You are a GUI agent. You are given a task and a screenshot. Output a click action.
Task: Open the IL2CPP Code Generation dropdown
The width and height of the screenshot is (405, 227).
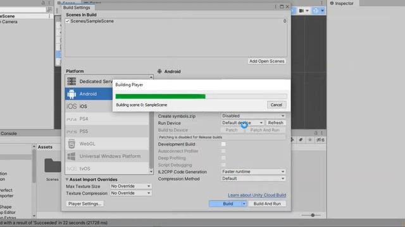point(253,172)
